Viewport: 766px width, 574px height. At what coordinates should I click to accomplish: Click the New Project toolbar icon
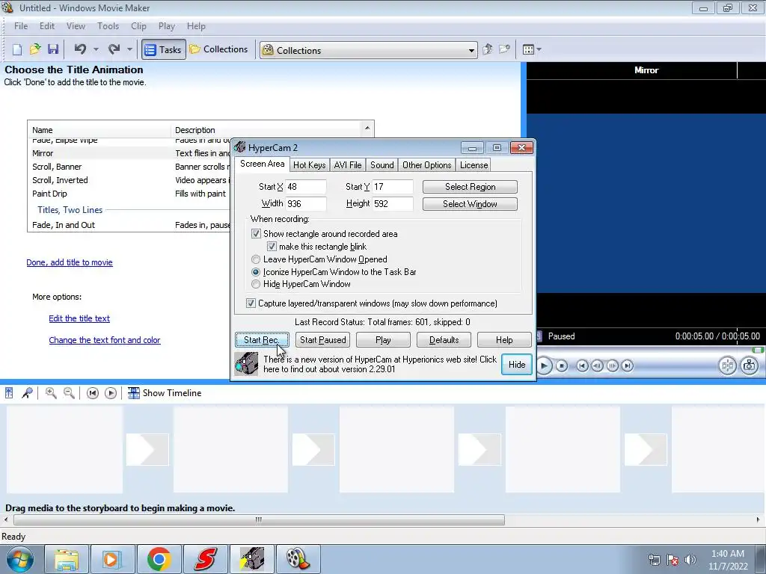tap(17, 49)
